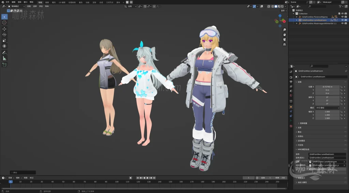
Task: Select the Move tool
Action: click(x=4, y=29)
